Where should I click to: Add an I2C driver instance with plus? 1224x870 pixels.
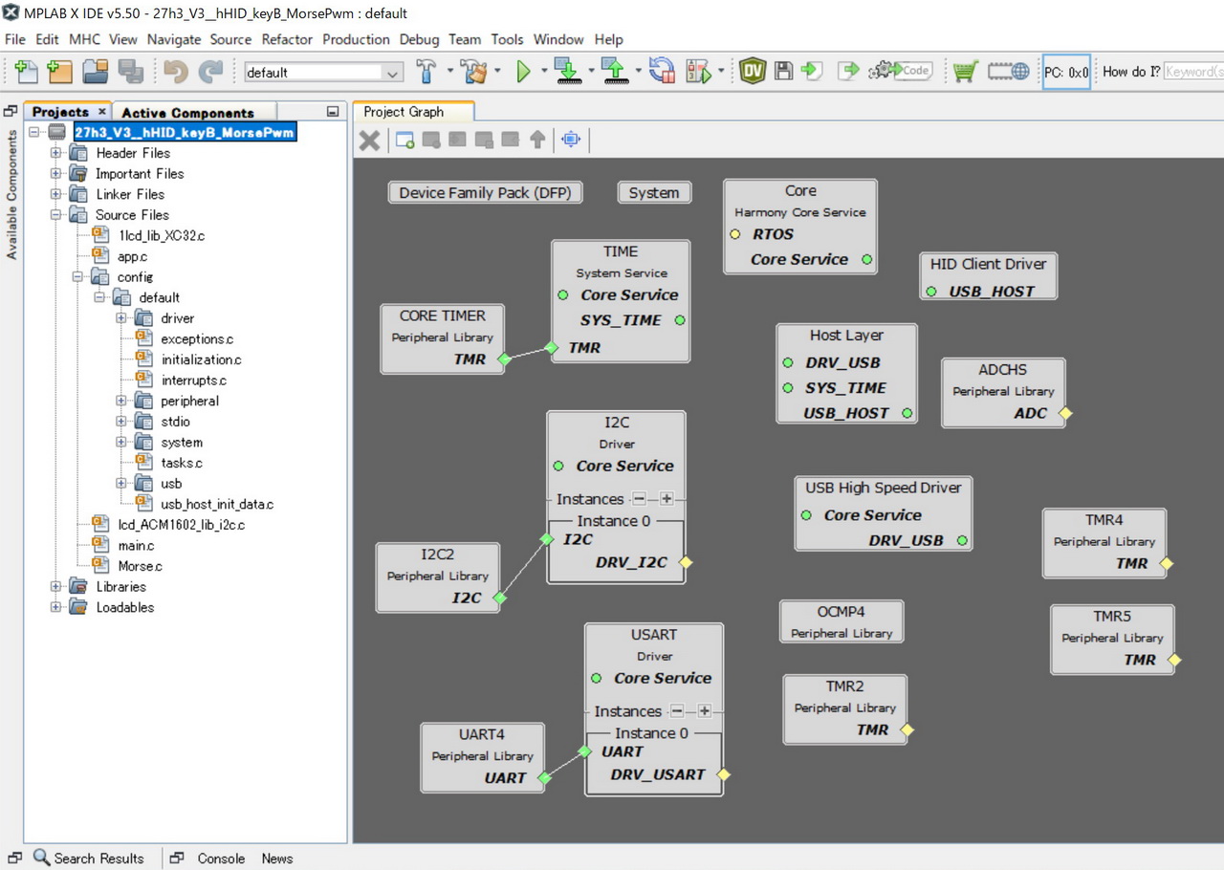(667, 499)
